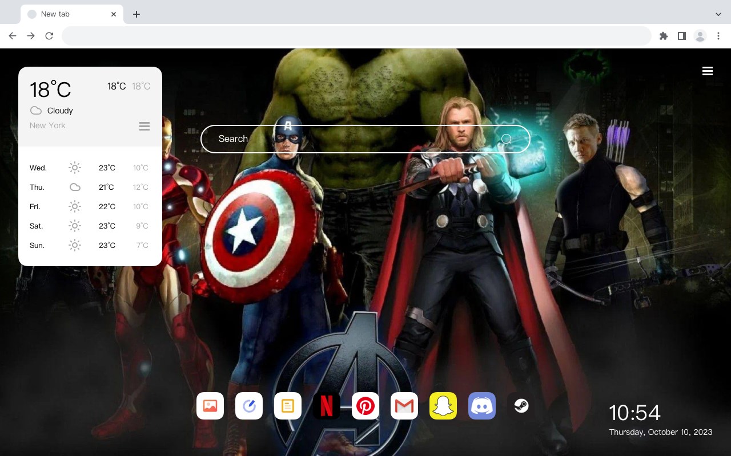Open the Pinterest shortcut
This screenshot has height=456, width=731.
pos(365,406)
